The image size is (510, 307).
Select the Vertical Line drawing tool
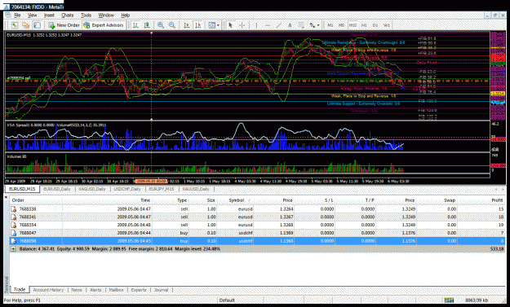(256, 25)
